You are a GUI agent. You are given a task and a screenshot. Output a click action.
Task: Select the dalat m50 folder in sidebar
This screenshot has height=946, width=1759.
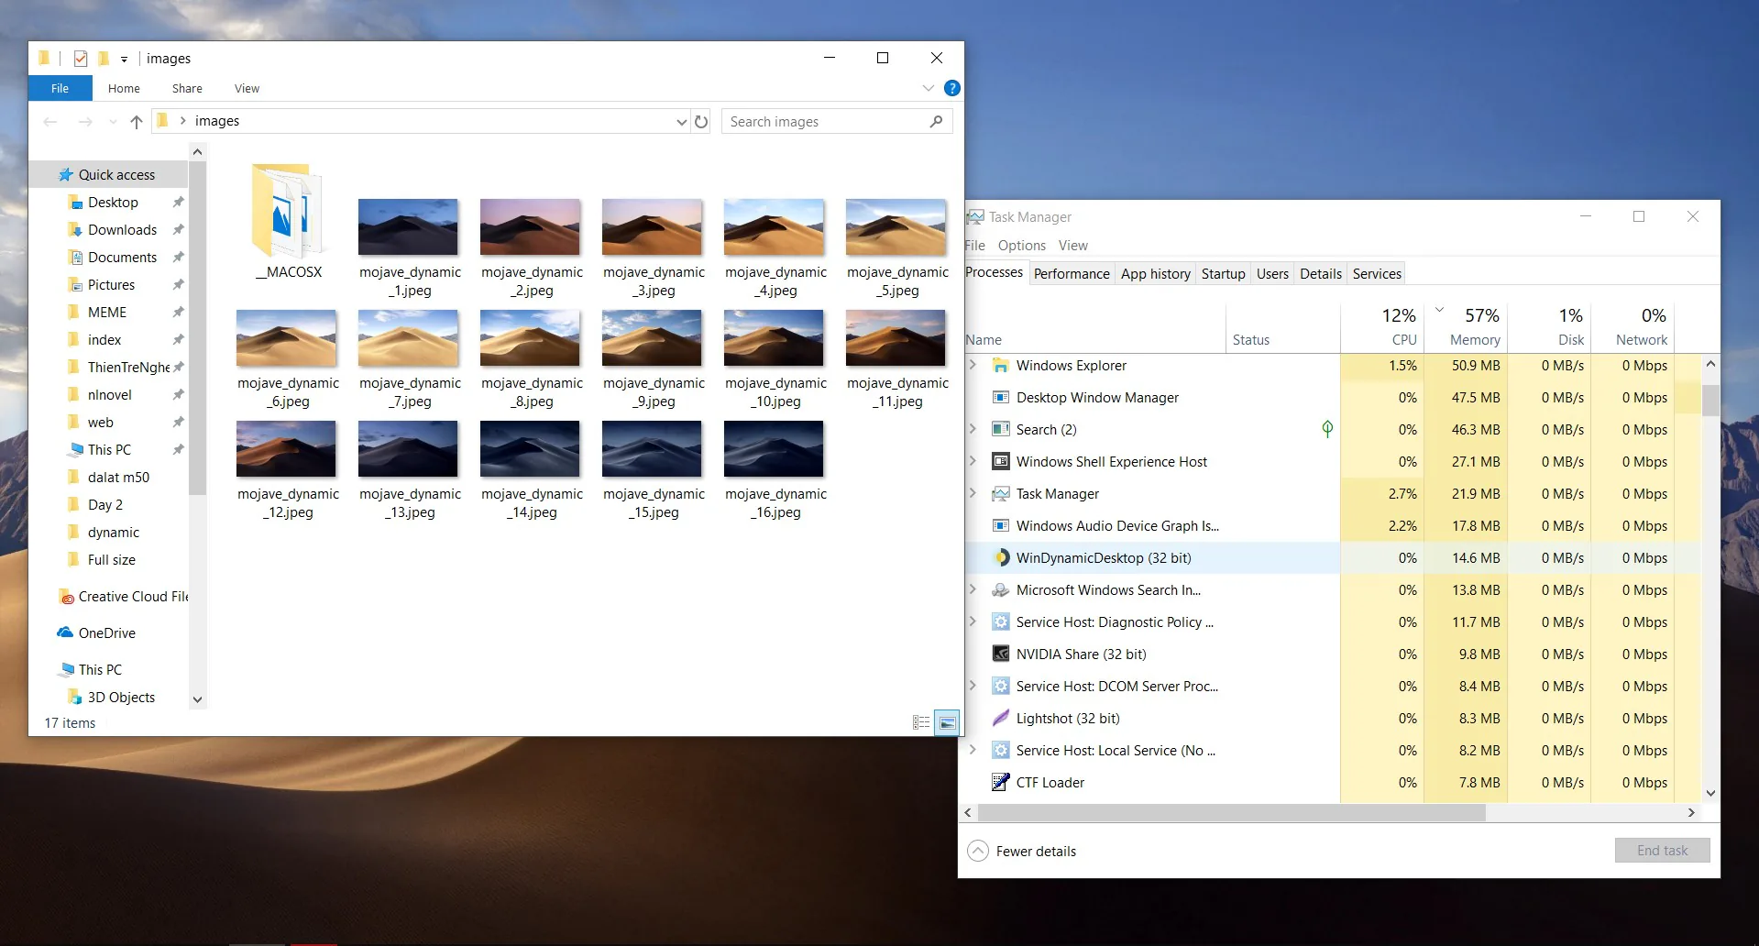click(x=118, y=477)
